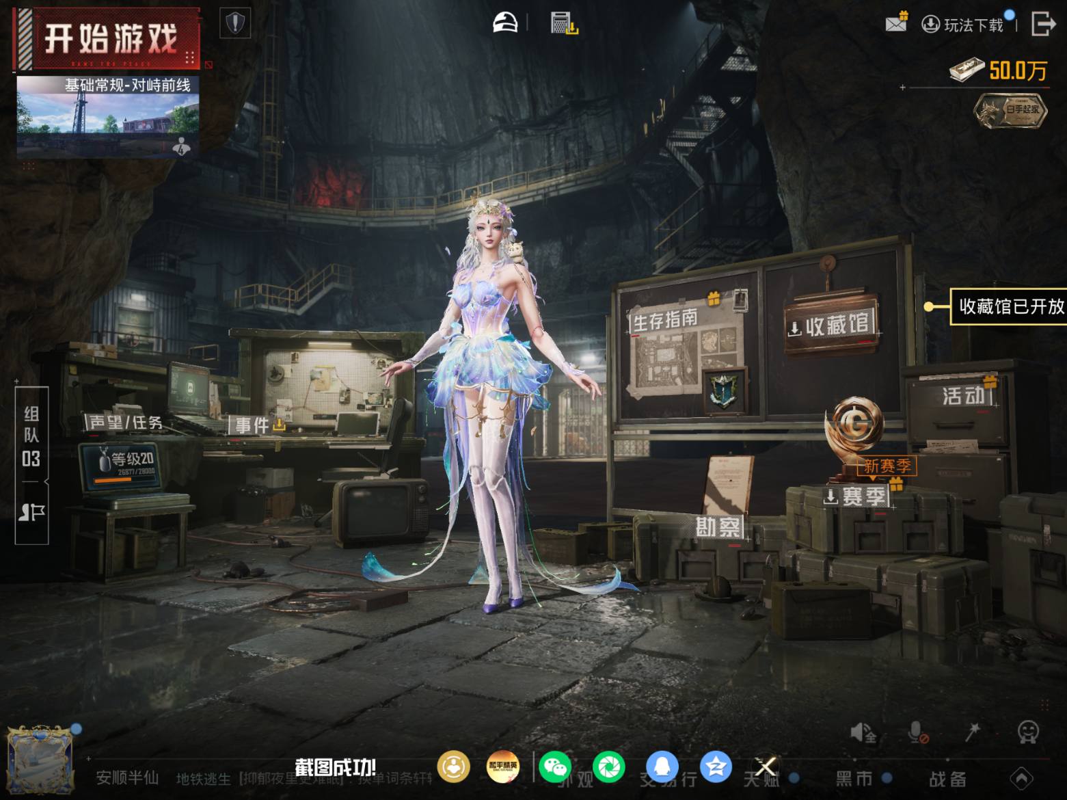Click the home emblem icon at bottom right

coord(1021,778)
